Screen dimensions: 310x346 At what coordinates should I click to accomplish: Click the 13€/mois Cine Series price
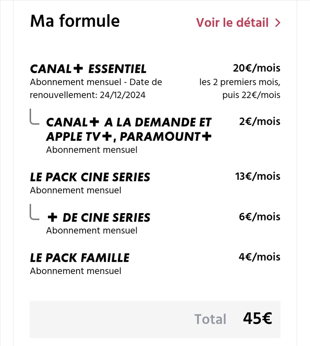pyautogui.click(x=257, y=176)
